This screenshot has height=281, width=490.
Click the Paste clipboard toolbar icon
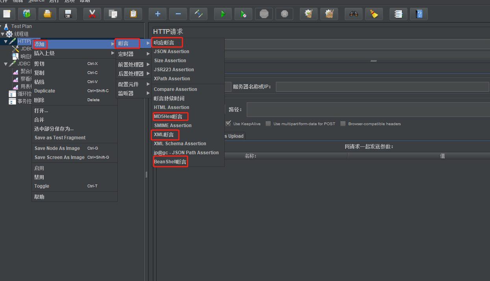tap(133, 14)
